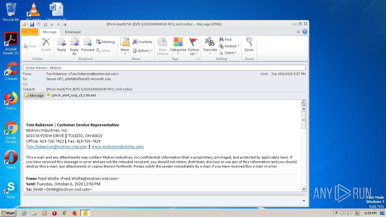386x217 pixels.
Task: Click the Under Review - Motion info bar
Action: (x=164, y=68)
